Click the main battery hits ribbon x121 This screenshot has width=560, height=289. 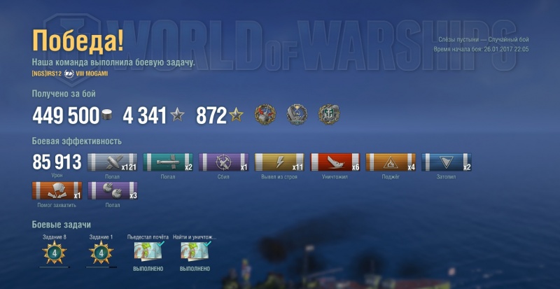tap(113, 162)
